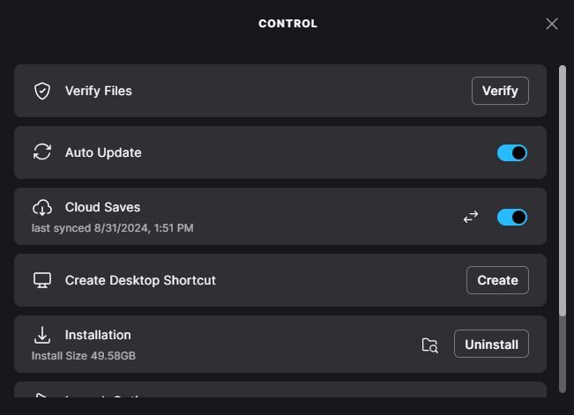Disable the Auto Update toggle
This screenshot has height=415, width=574.
coord(512,153)
